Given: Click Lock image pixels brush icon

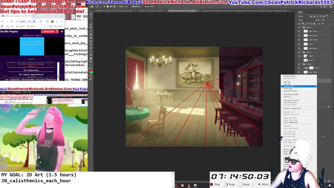Looking at the screenshot, I should coord(306,24).
